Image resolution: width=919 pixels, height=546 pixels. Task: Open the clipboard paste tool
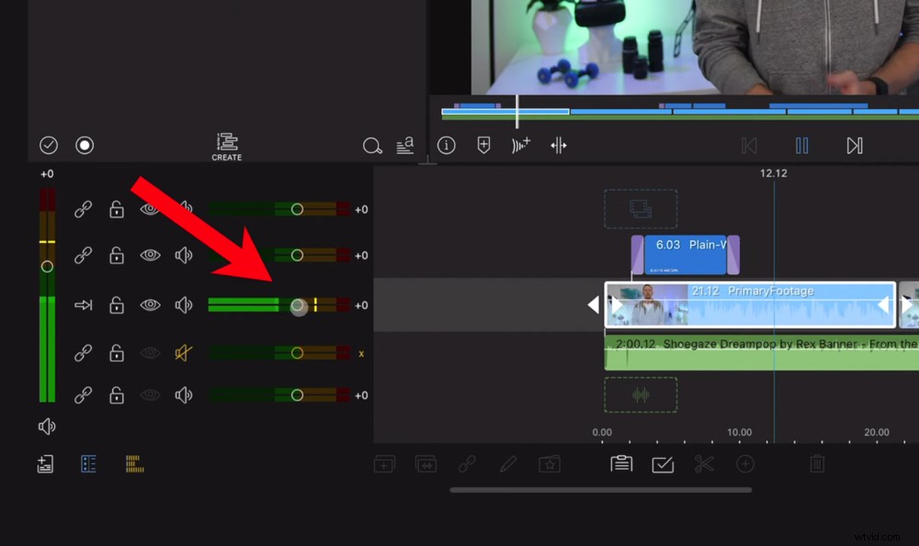coord(620,464)
